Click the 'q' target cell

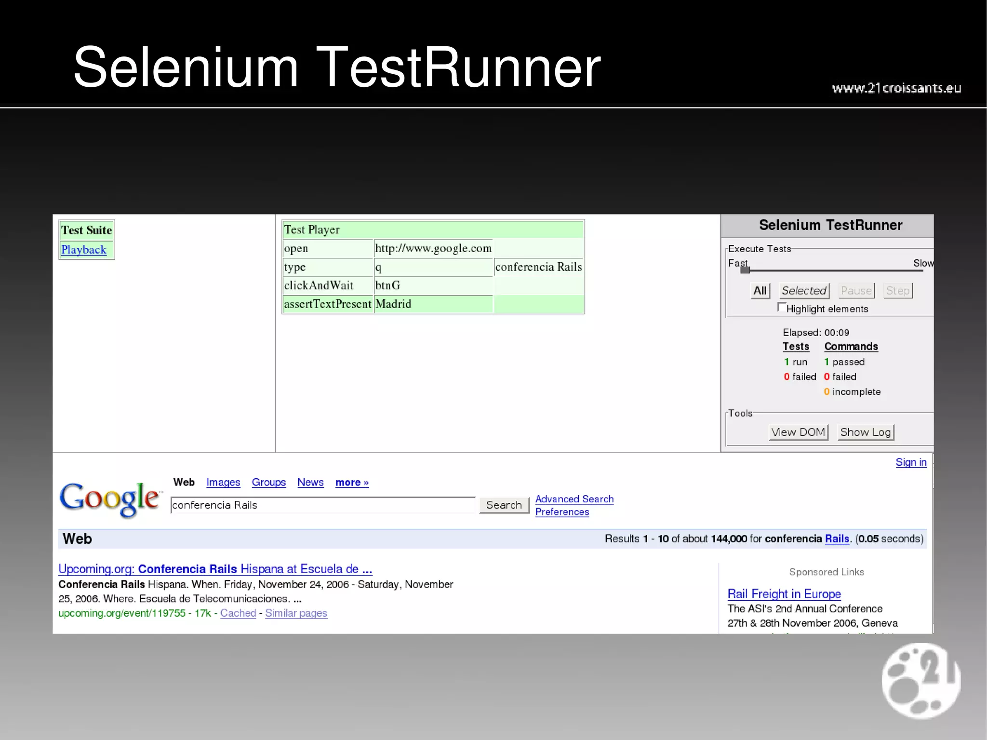coord(433,267)
